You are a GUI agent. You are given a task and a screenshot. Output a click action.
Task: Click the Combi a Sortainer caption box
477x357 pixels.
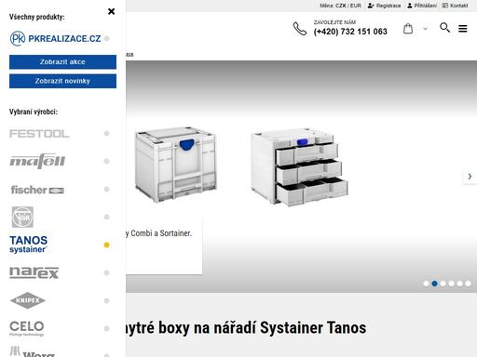tap(164, 247)
